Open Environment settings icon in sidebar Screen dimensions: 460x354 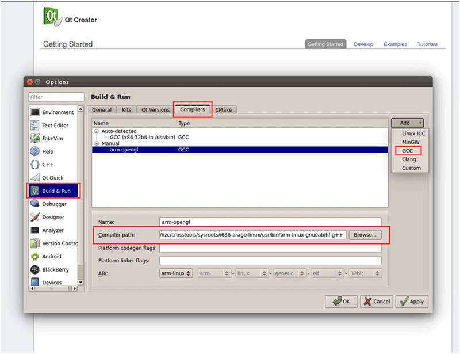[x=35, y=112]
